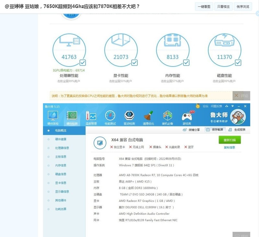Select the 硬件检测 hardware detection icon
Viewport: 259px width, 237px height.
click(72, 118)
